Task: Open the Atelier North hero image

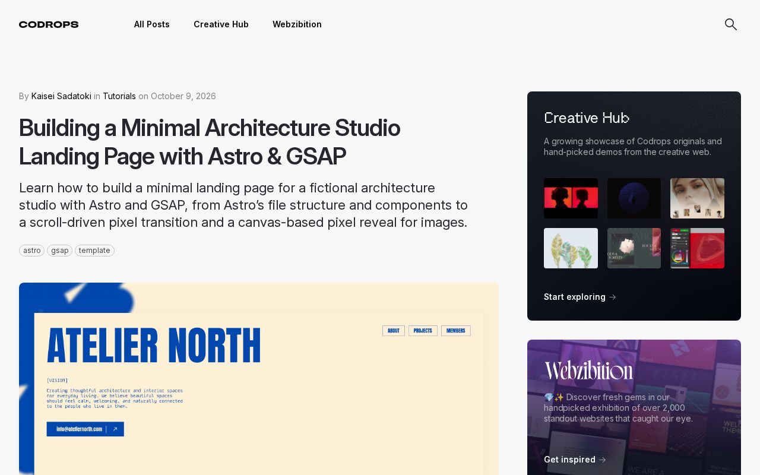Action: click(259, 379)
